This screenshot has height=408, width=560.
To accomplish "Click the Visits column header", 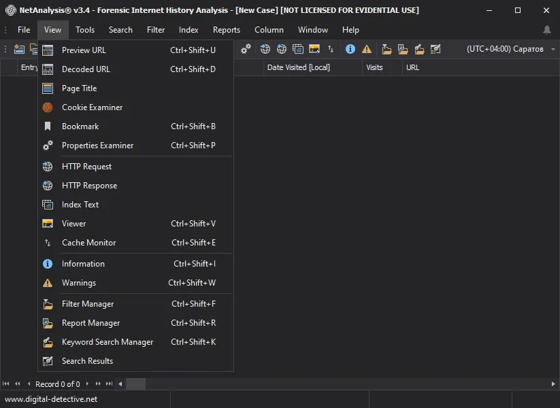I will pos(382,67).
